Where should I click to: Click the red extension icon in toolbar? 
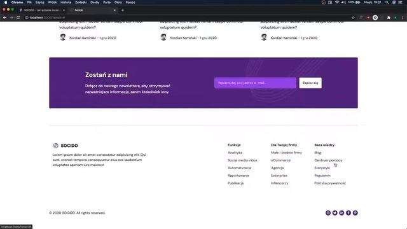pos(368,18)
